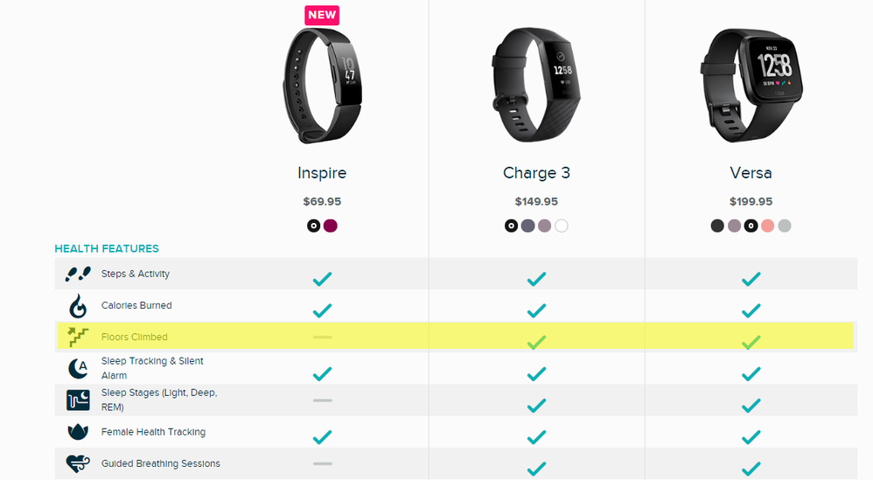Open the Inspire product name link
The width and height of the screenshot is (873, 480).
click(x=322, y=173)
